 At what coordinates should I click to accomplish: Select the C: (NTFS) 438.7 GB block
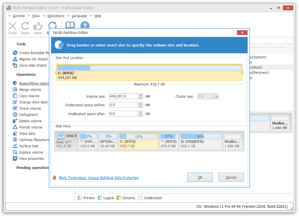[138, 141]
